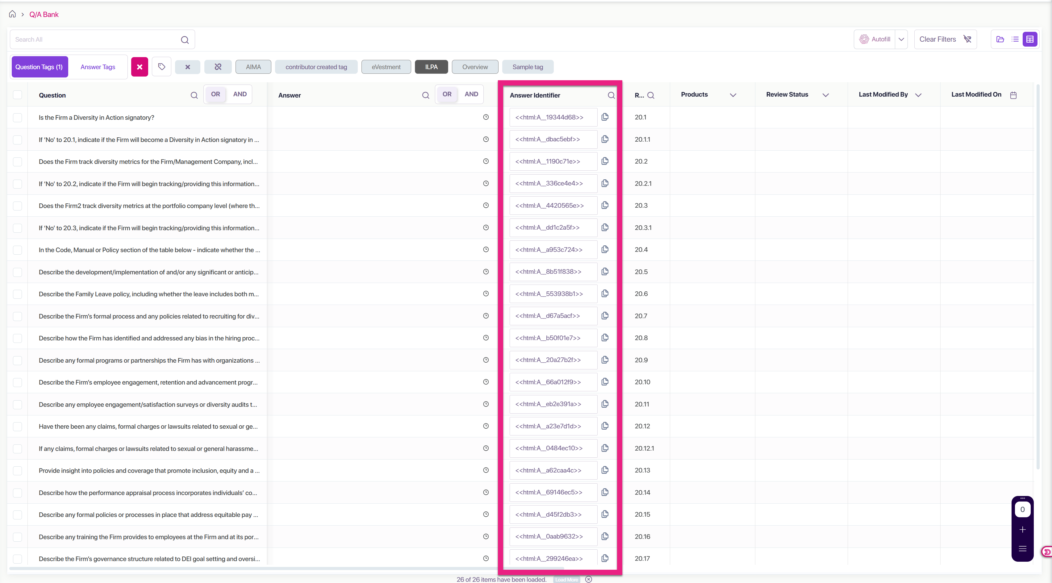This screenshot has height=583, width=1052.
Task: Set Question search mode to OR
Action: 215,94
